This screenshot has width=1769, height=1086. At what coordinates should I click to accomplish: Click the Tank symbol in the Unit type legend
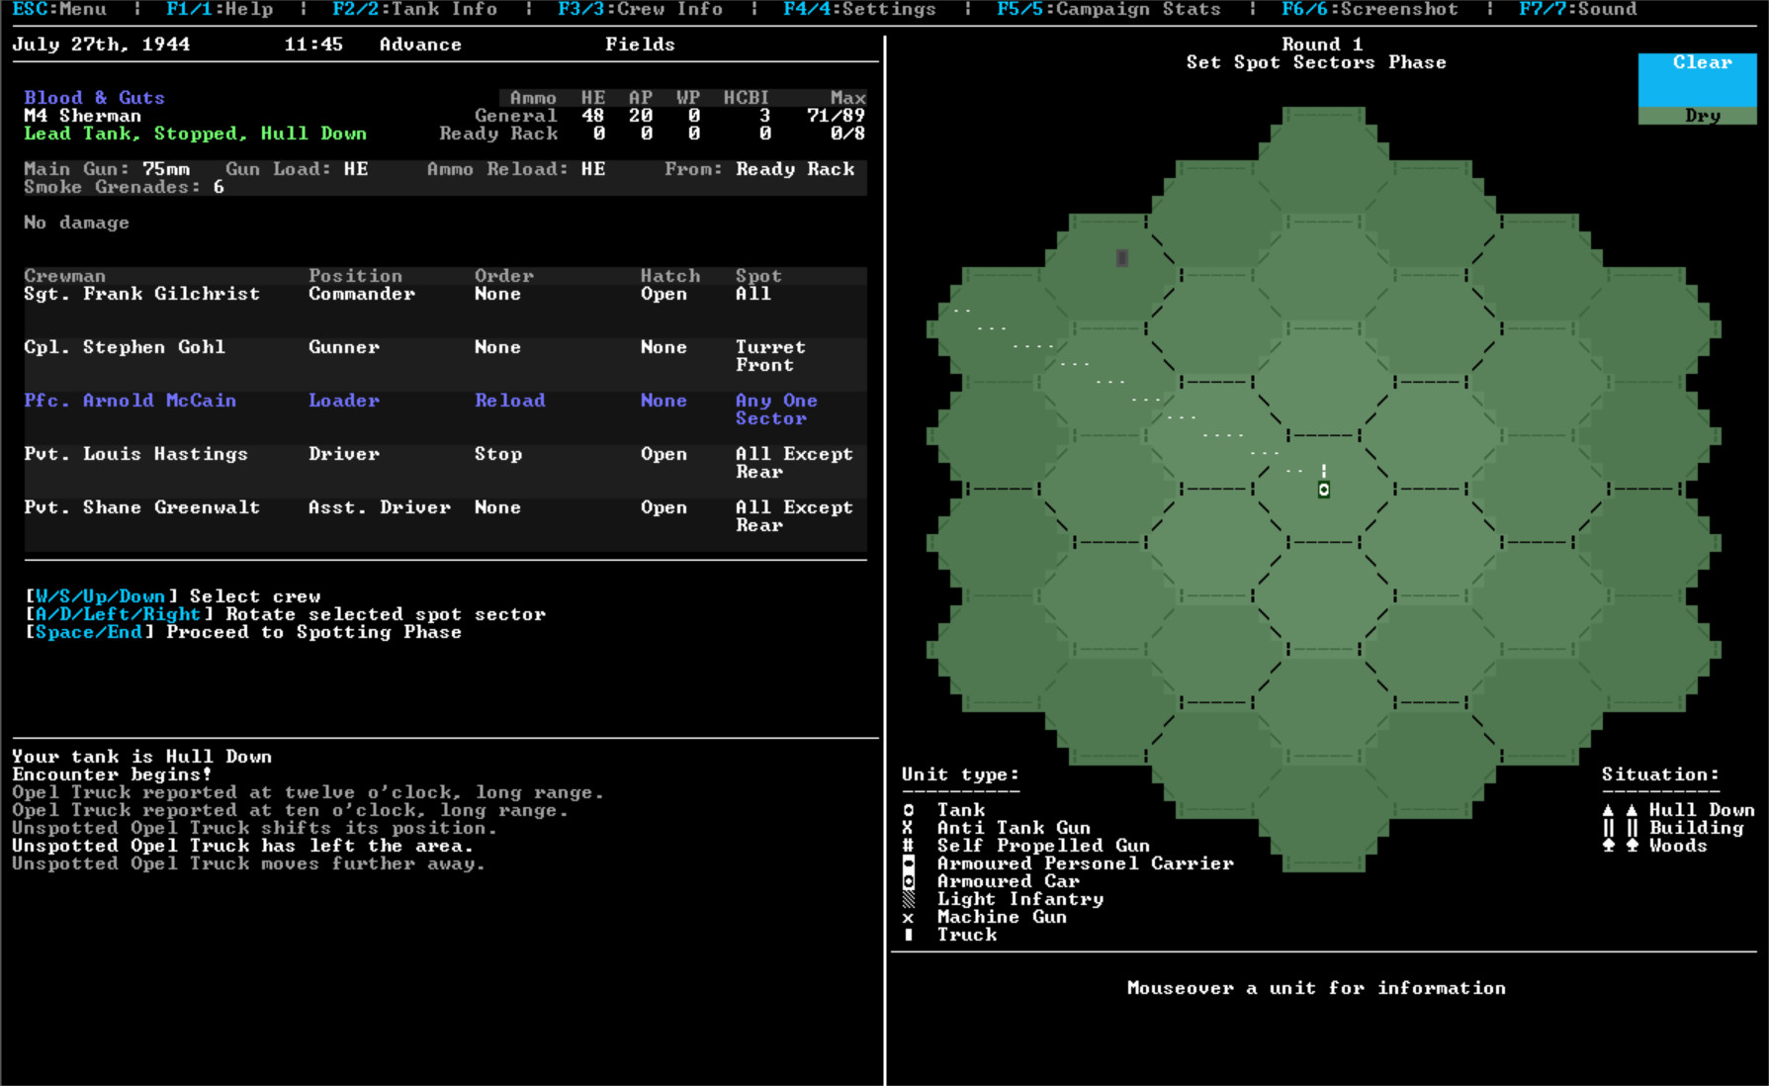pyautogui.click(x=909, y=809)
